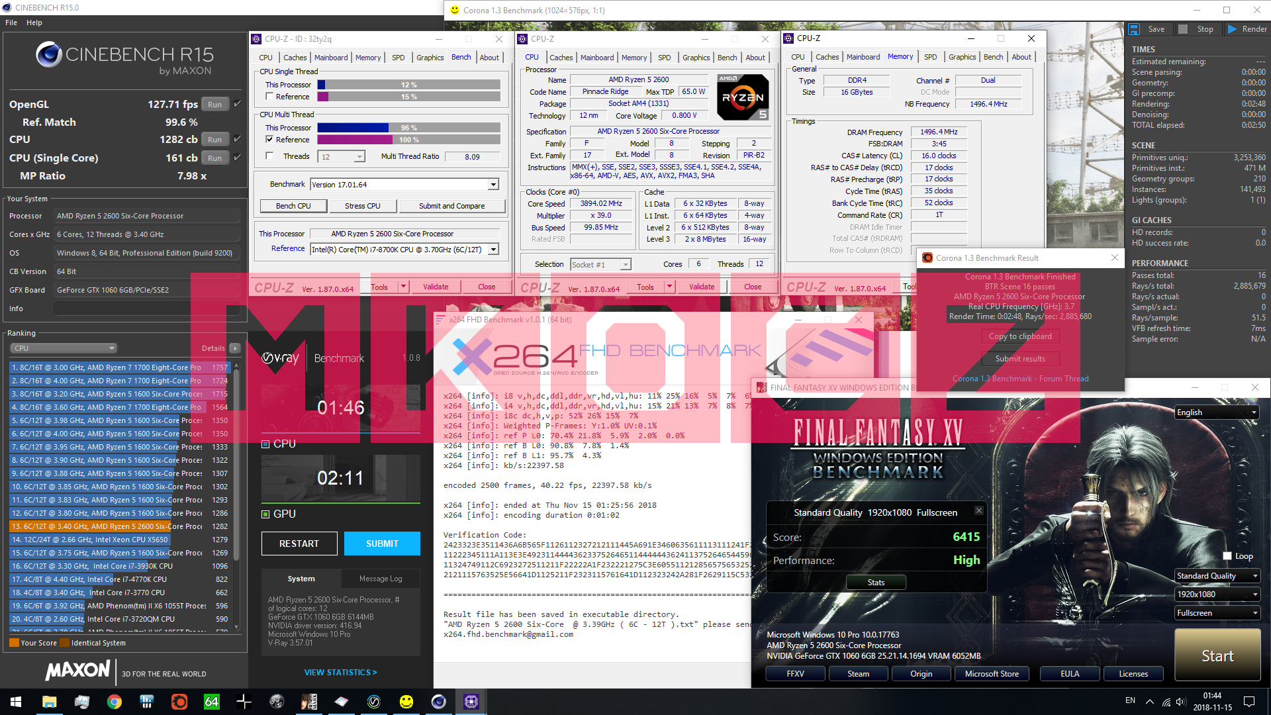Open the English language dropdown in FFXV

[x=1217, y=412]
